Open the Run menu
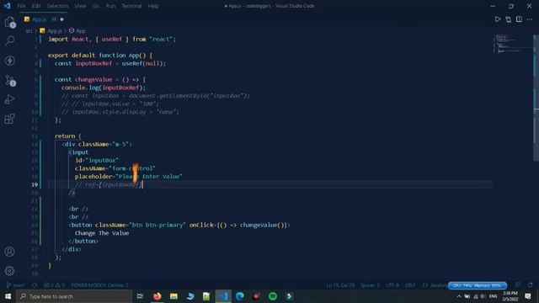Viewport: 539px width, 303px height. 110,6
